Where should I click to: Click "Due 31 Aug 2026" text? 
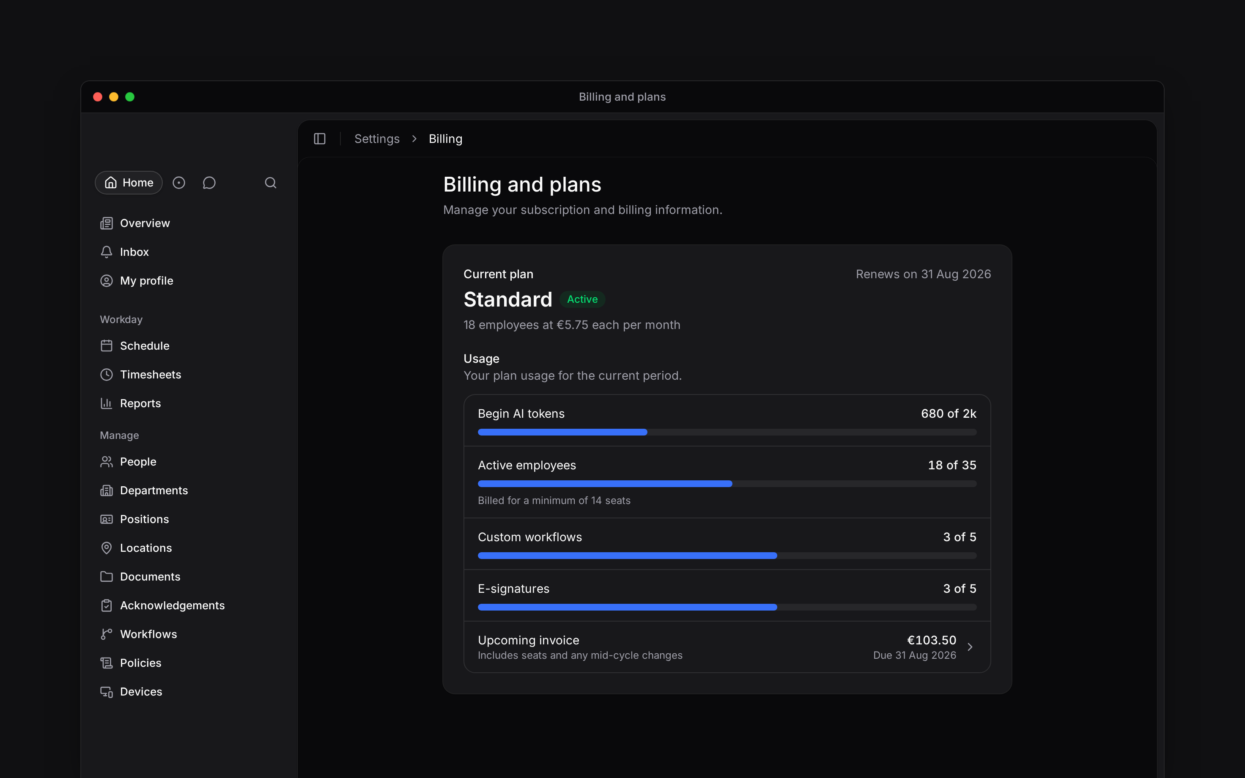coord(914,655)
